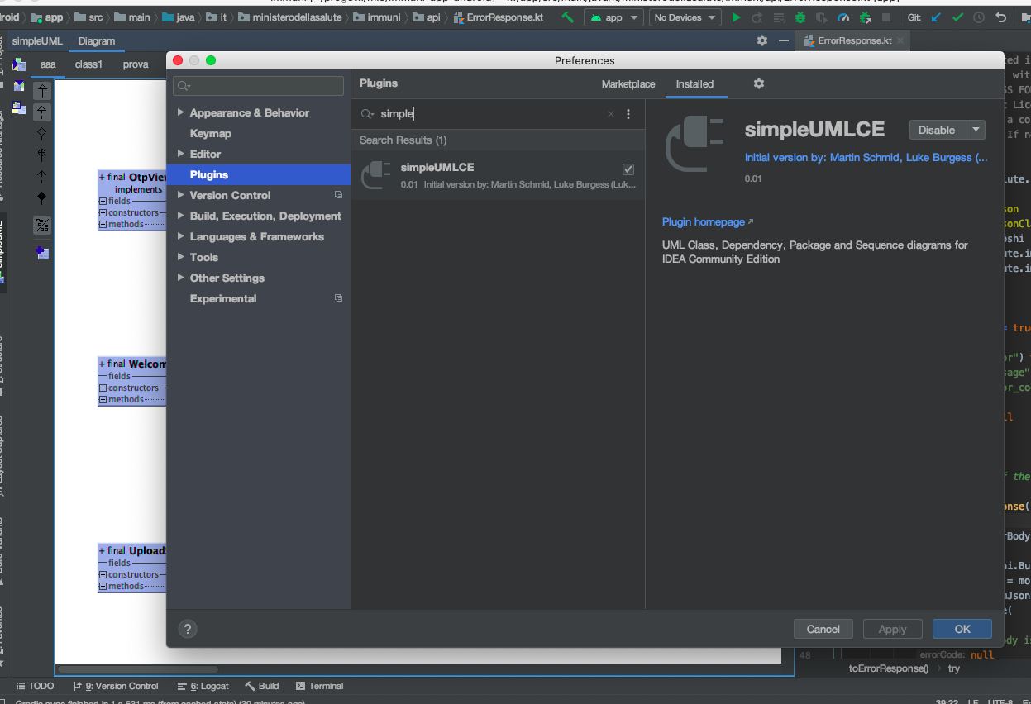Click the Profile app speedometer icon

coord(843,17)
